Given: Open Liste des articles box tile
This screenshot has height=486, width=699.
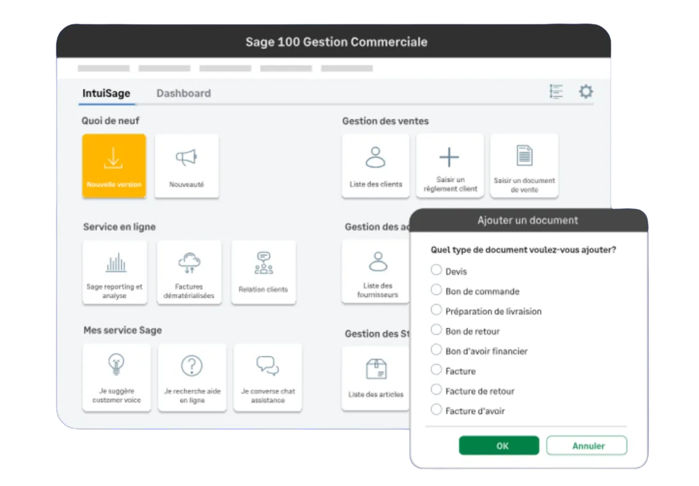Looking at the screenshot, I should point(376,378).
